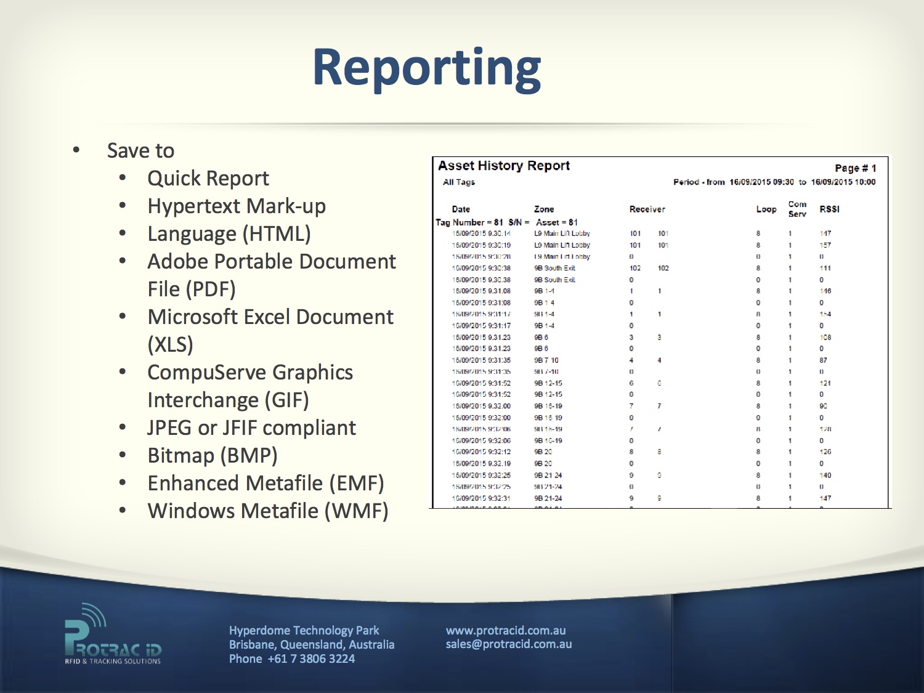Image resolution: width=924 pixels, height=693 pixels.
Task: Select the Bitmap (BMP) bullet item
Action: [x=213, y=456]
